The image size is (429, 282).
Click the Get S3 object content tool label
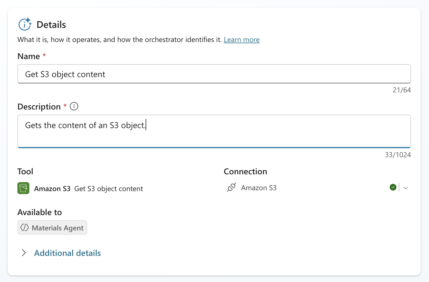point(108,188)
